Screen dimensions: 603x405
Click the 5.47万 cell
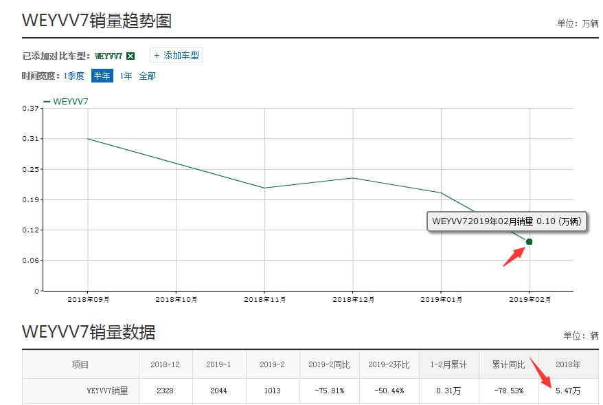568,391
